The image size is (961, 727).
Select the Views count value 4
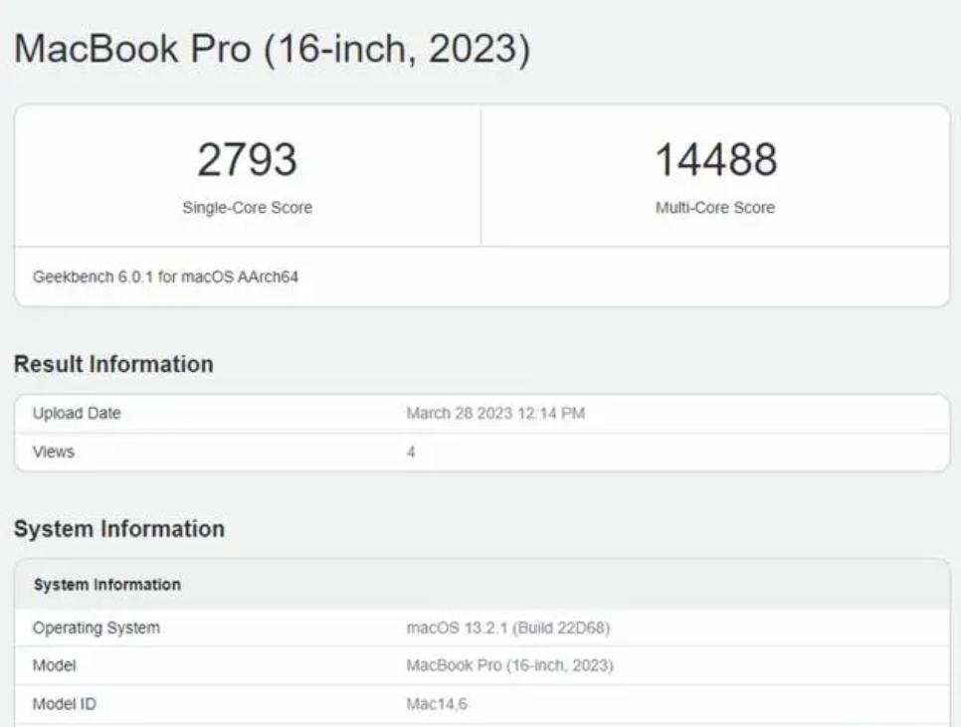click(x=411, y=452)
